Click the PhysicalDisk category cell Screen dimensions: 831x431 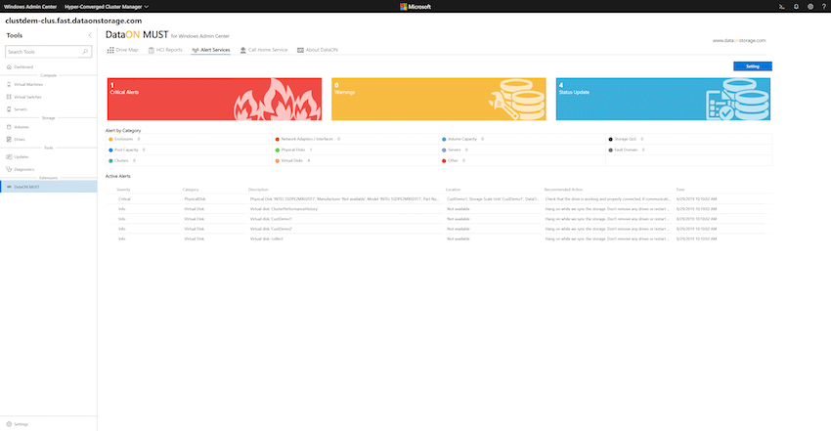pos(195,199)
